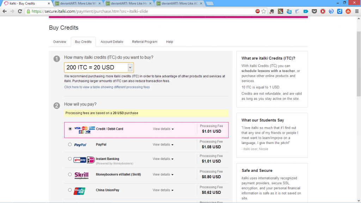Image resolution: width=361 pixels, height=203 pixels.
Task: Click the $0.80 USD Skrill processing fee
Action: tap(212, 177)
